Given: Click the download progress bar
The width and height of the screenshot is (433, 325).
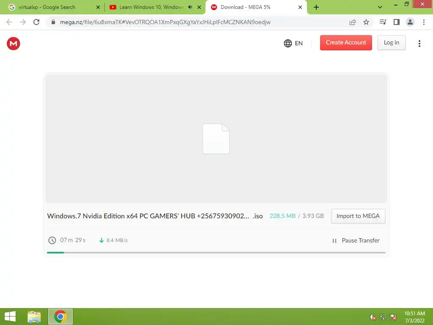Looking at the screenshot, I should (x=216, y=252).
